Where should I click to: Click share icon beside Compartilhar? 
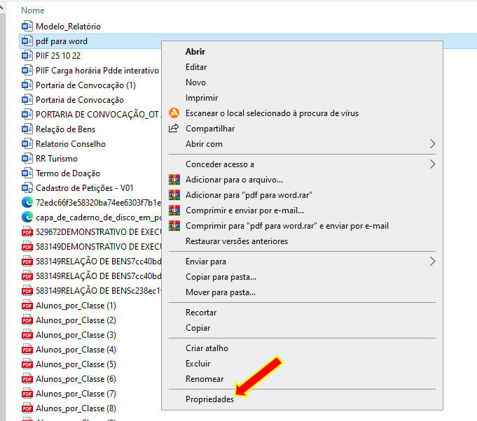174,128
